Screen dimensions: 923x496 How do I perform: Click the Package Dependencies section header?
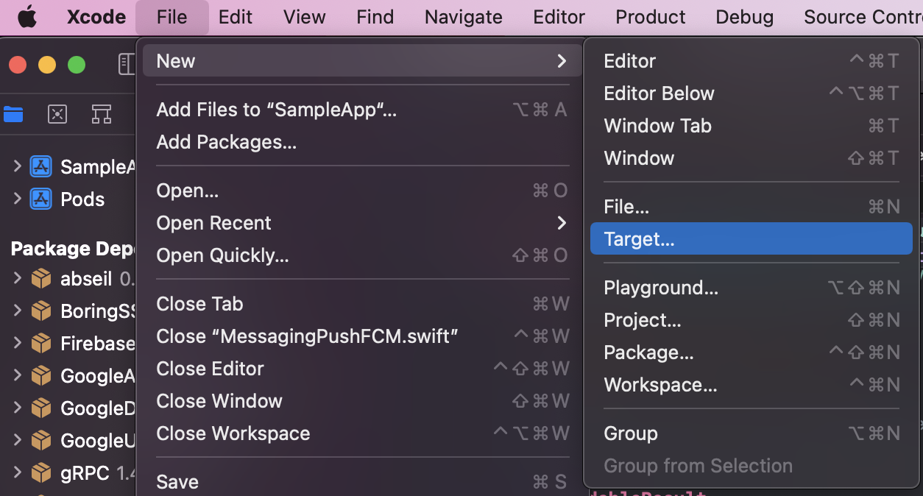click(x=74, y=249)
